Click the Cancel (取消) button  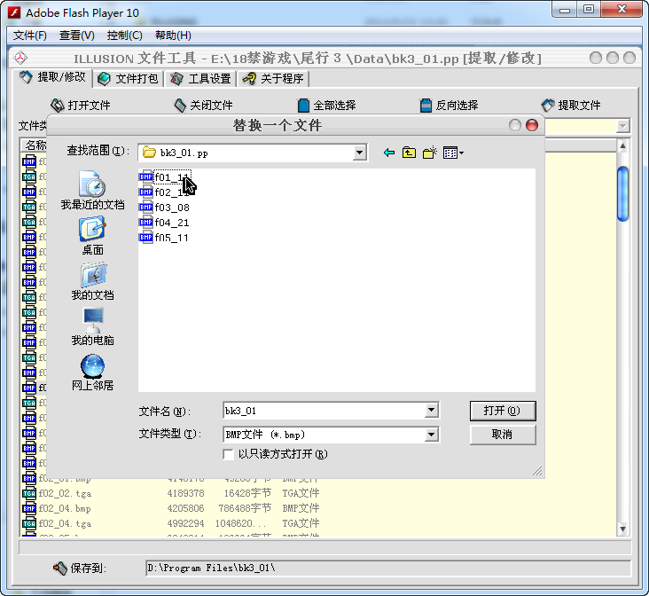[x=503, y=435]
